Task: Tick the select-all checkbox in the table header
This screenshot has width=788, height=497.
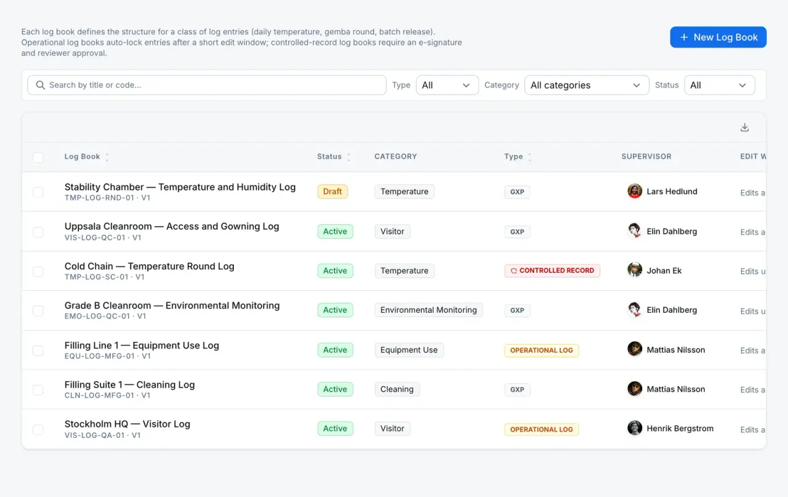Action: tap(38, 158)
